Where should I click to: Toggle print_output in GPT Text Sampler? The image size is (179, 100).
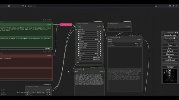[89, 54]
